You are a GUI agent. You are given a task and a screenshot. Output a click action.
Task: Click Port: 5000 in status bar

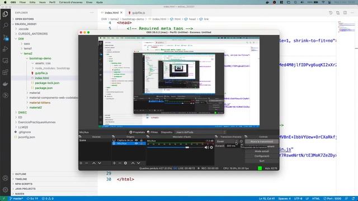332,199
